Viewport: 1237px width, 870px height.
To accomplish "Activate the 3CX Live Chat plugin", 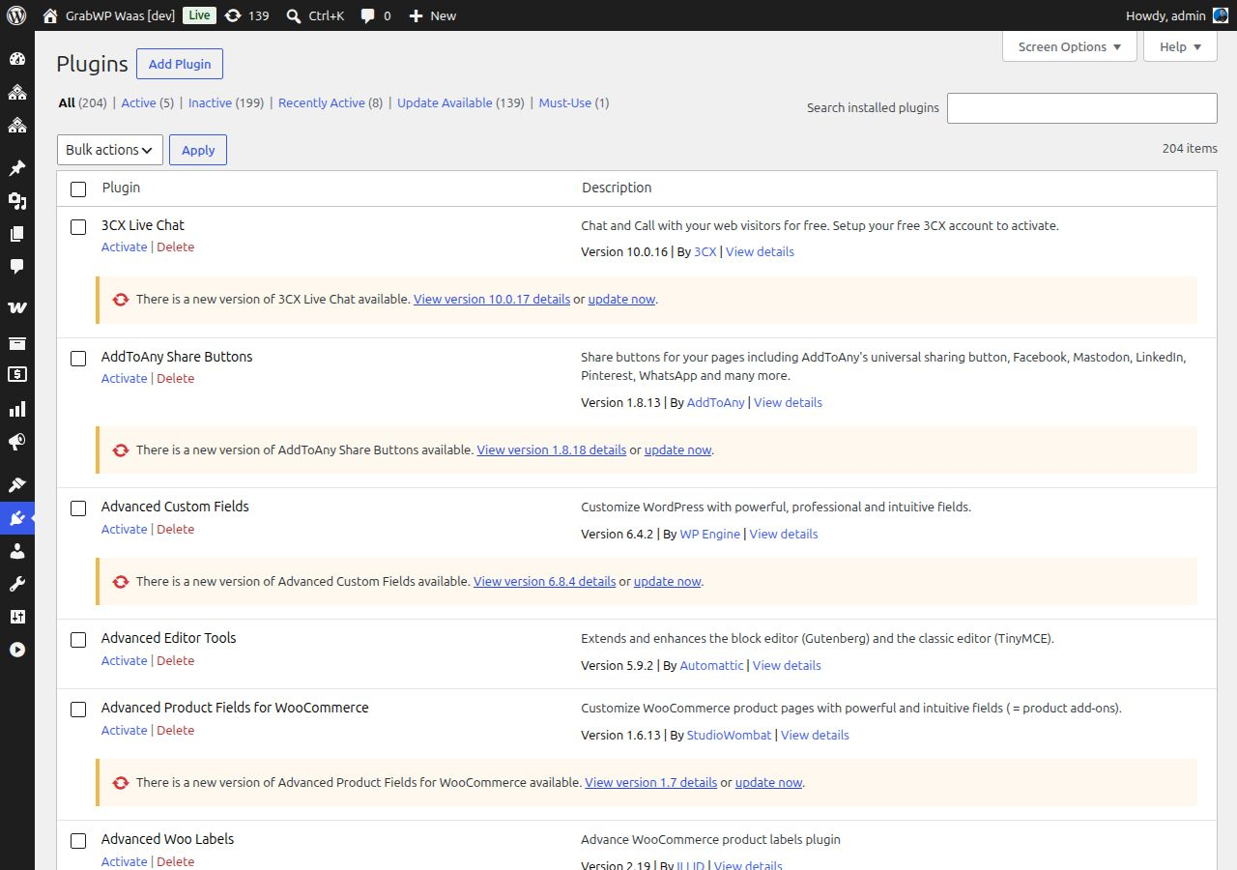I will [x=125, y=246].
